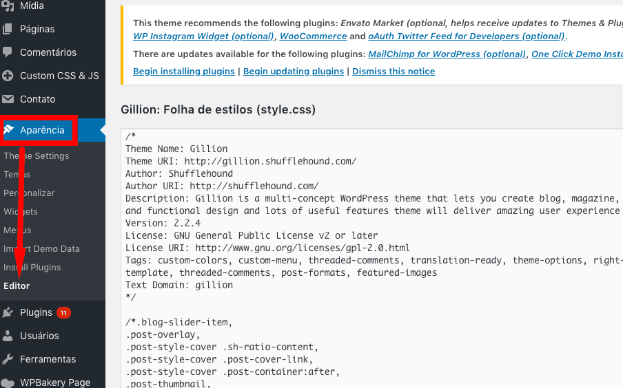Click inside the style.css code editor
The width and height of the screenshot is (623, 388).
[x=372, y=258]
